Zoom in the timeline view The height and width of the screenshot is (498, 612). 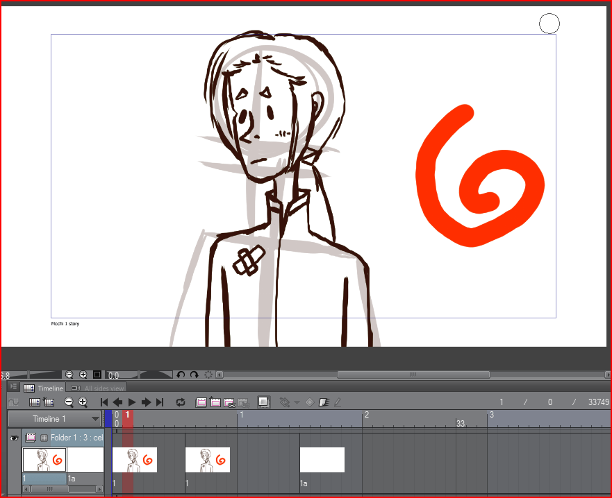pos(83,402)
